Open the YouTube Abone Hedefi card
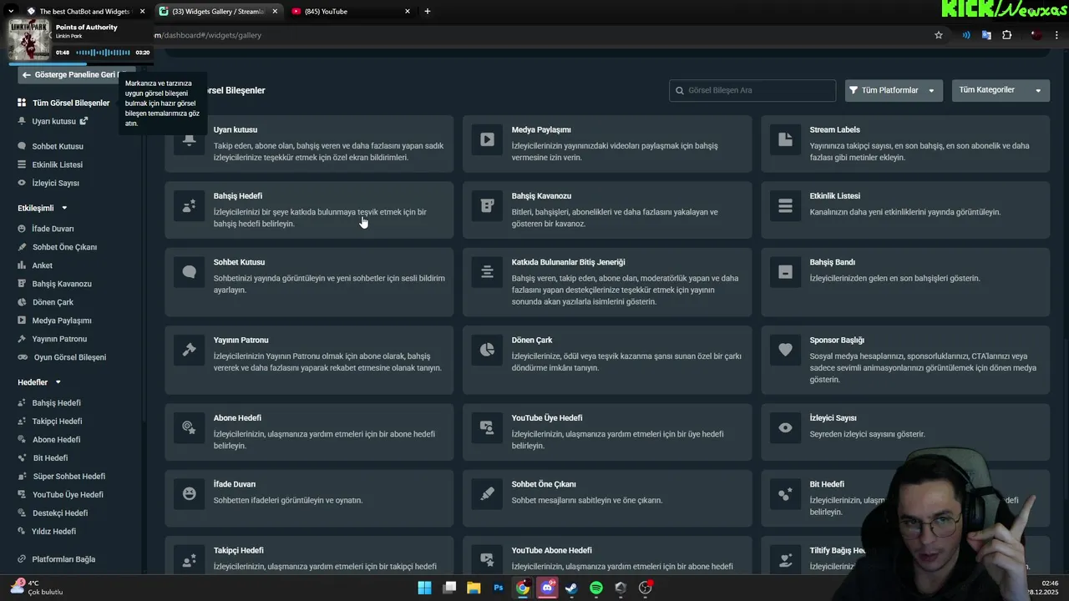Image resolution: width=1069 pixels, height=601 pixels. click(x=607, y=555)
